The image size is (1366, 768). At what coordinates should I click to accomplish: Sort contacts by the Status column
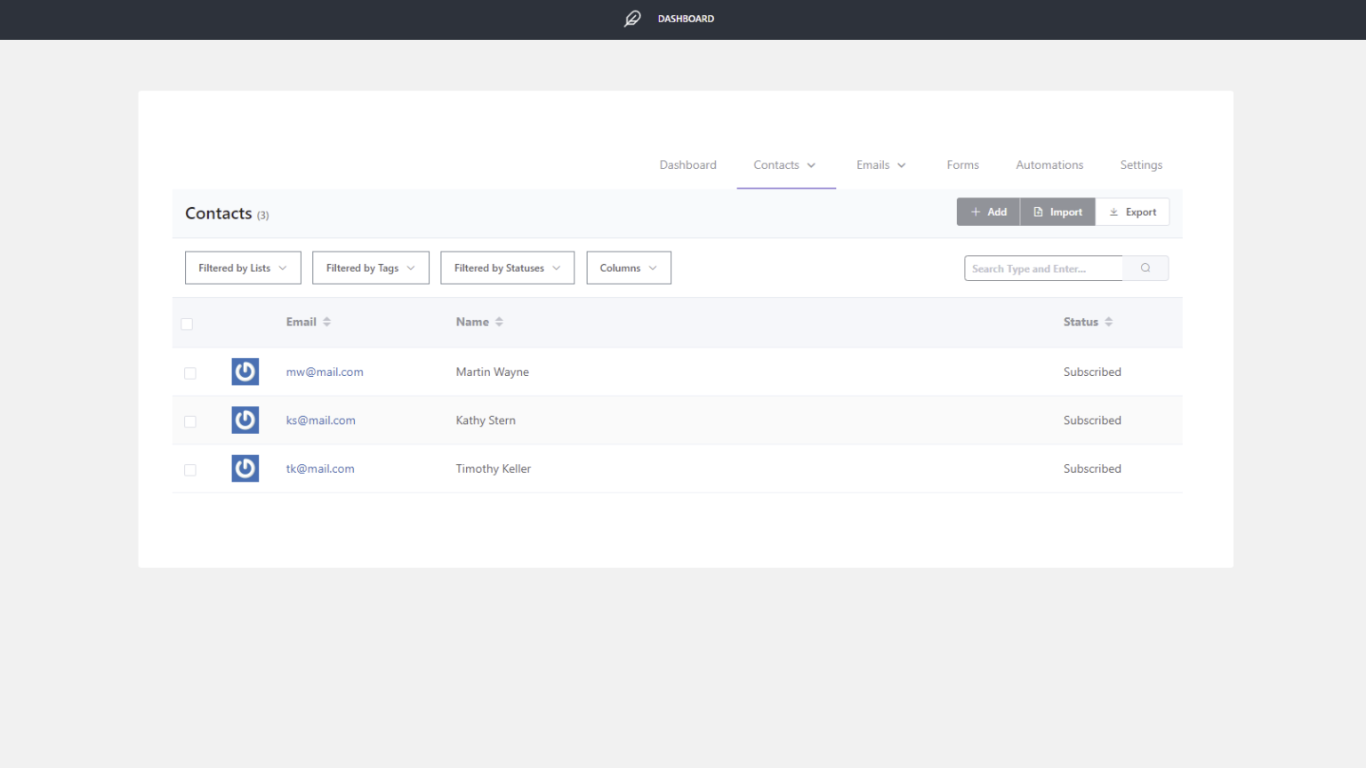coord(1087,322)
